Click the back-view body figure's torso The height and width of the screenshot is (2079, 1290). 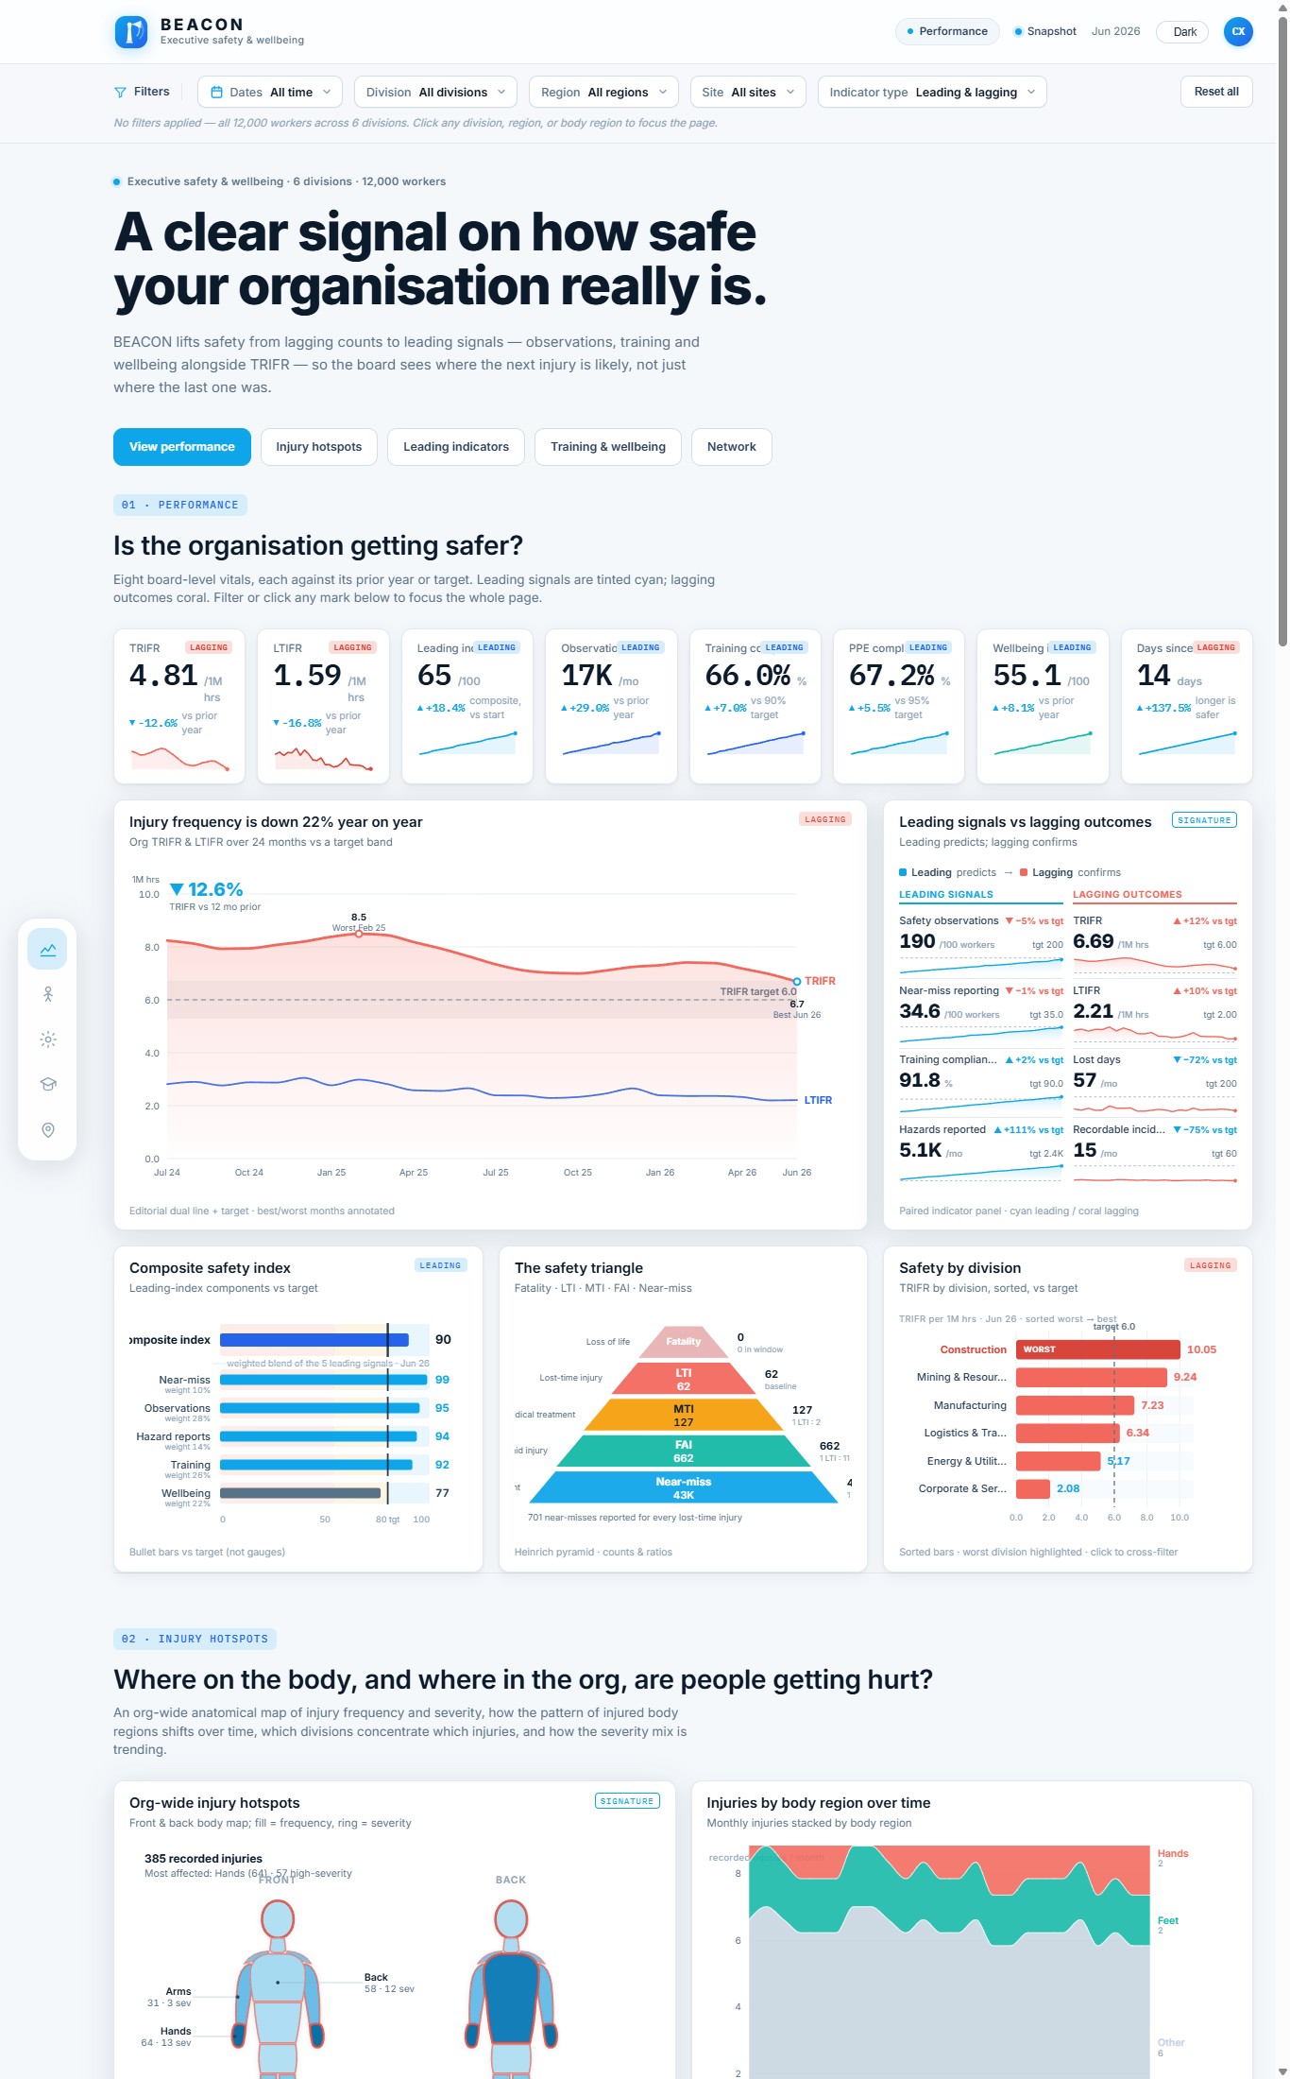[x=511, y=1999]
